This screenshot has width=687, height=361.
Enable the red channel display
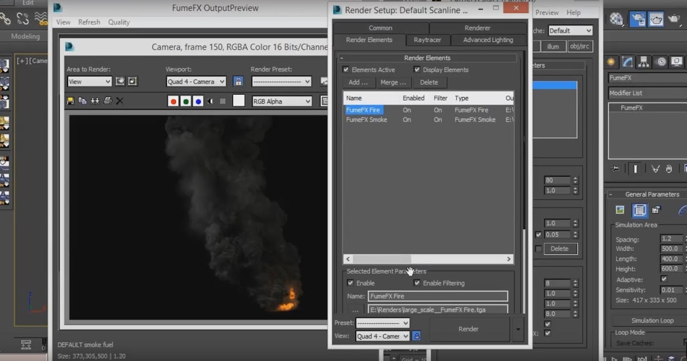point(173,101)
